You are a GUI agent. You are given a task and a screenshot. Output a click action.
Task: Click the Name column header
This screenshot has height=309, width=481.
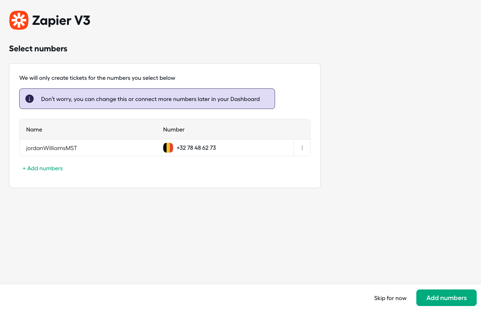[34, 129]
